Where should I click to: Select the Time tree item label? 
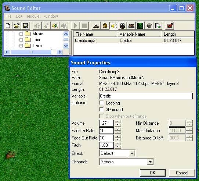tap(37, 40)
